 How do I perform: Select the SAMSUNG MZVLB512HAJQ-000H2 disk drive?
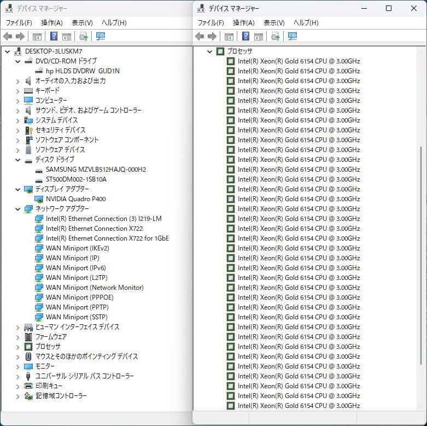pos(96,170)
